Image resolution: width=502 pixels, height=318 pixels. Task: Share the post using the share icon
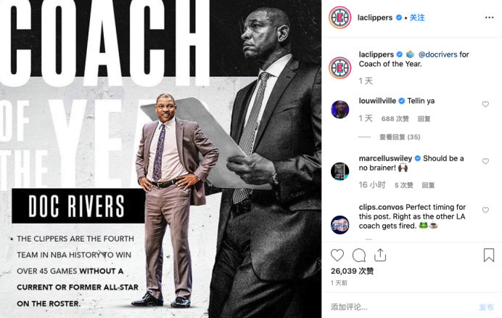point(380,255)
